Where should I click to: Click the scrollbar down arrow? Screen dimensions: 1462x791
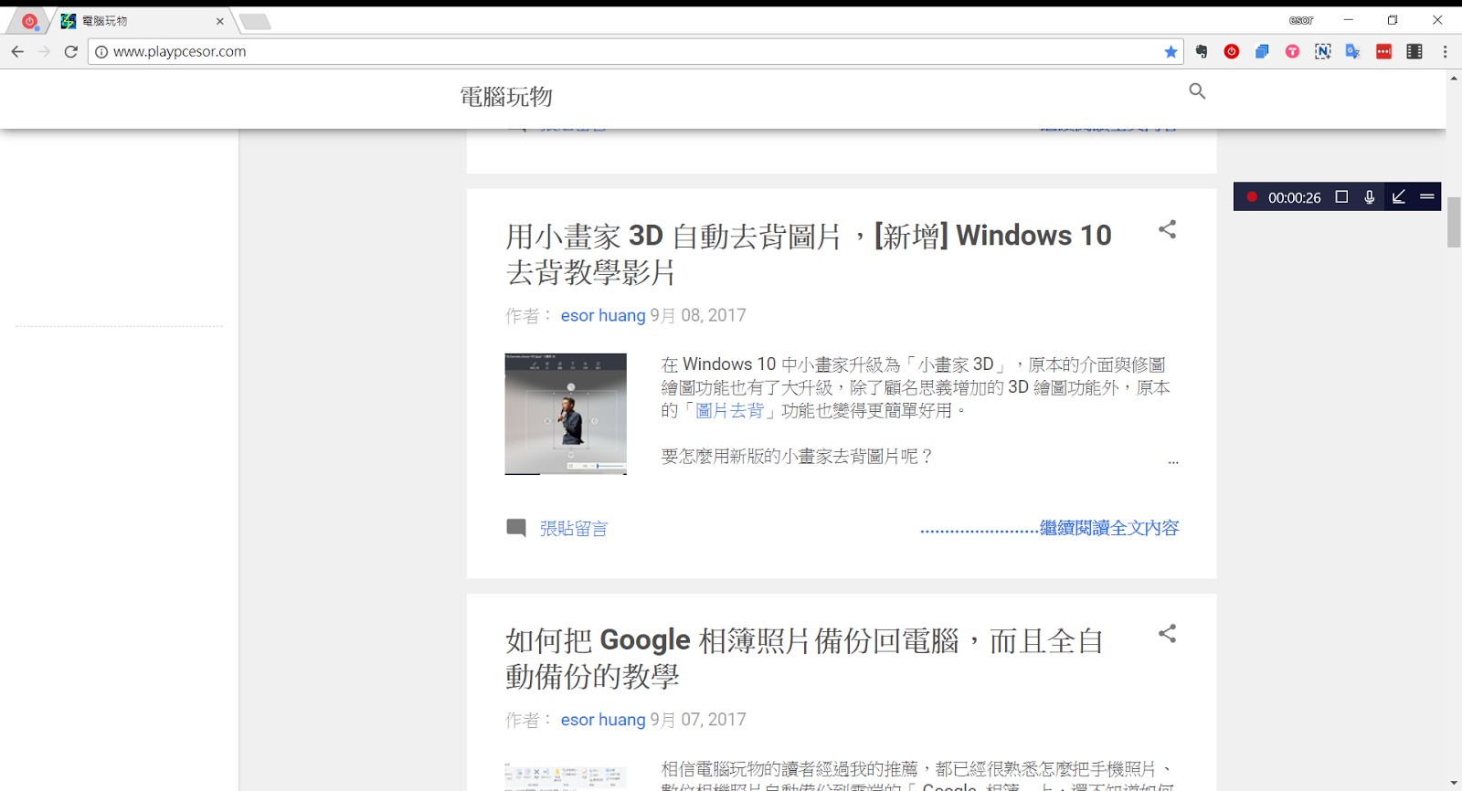(x=1454, y=783)
